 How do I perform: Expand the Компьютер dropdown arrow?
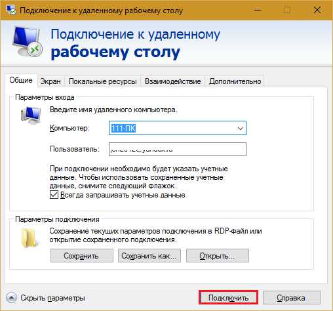pyautogui.click(x=240, y=128)
